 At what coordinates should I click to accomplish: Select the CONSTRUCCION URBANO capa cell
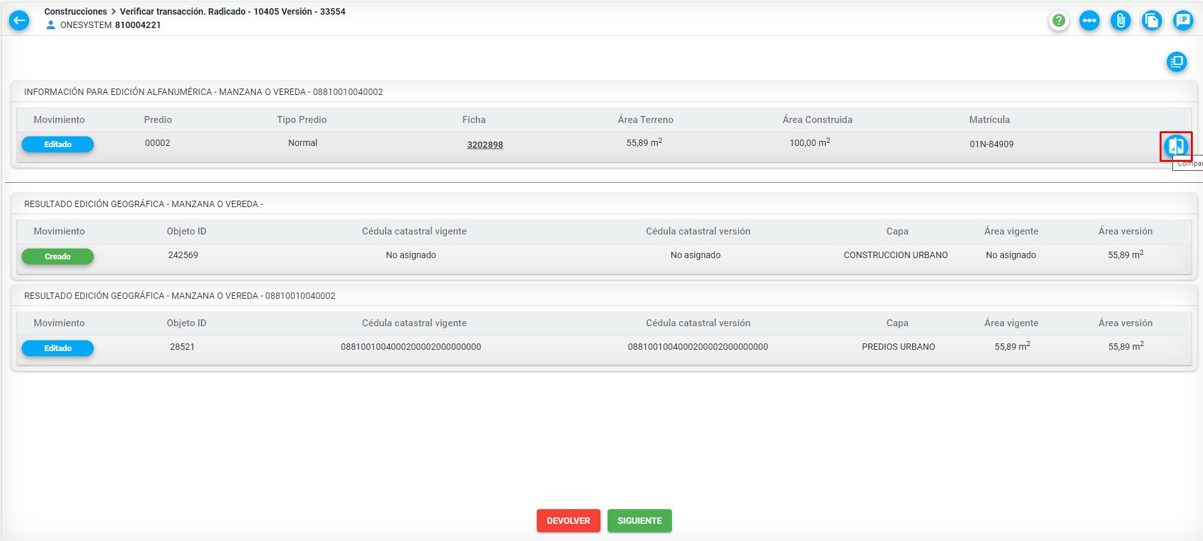896,255
